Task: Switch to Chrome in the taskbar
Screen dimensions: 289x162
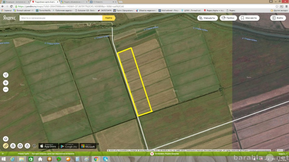Action: pos(96,159)
